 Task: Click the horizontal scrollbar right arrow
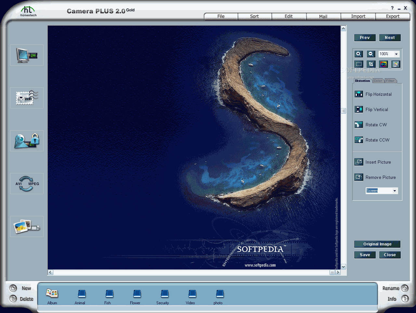pos(338,272)
